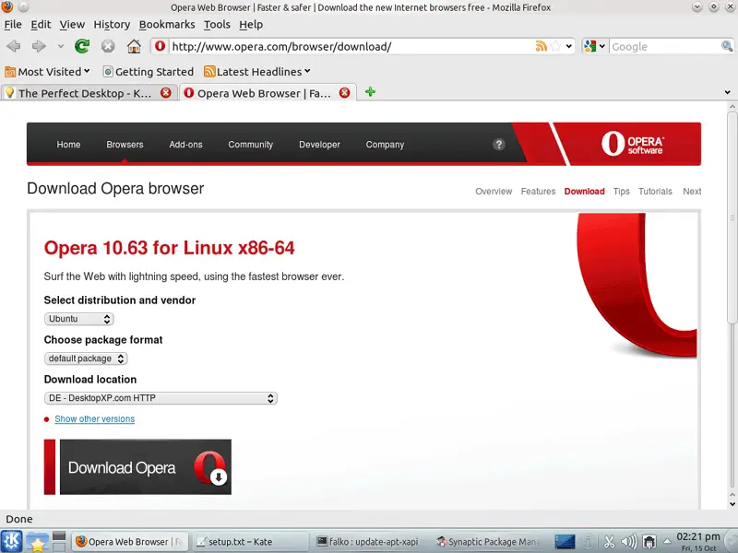Screen dimensions: 738x553
Task: Open the default package format dropdown
Action: pos(86,359)
